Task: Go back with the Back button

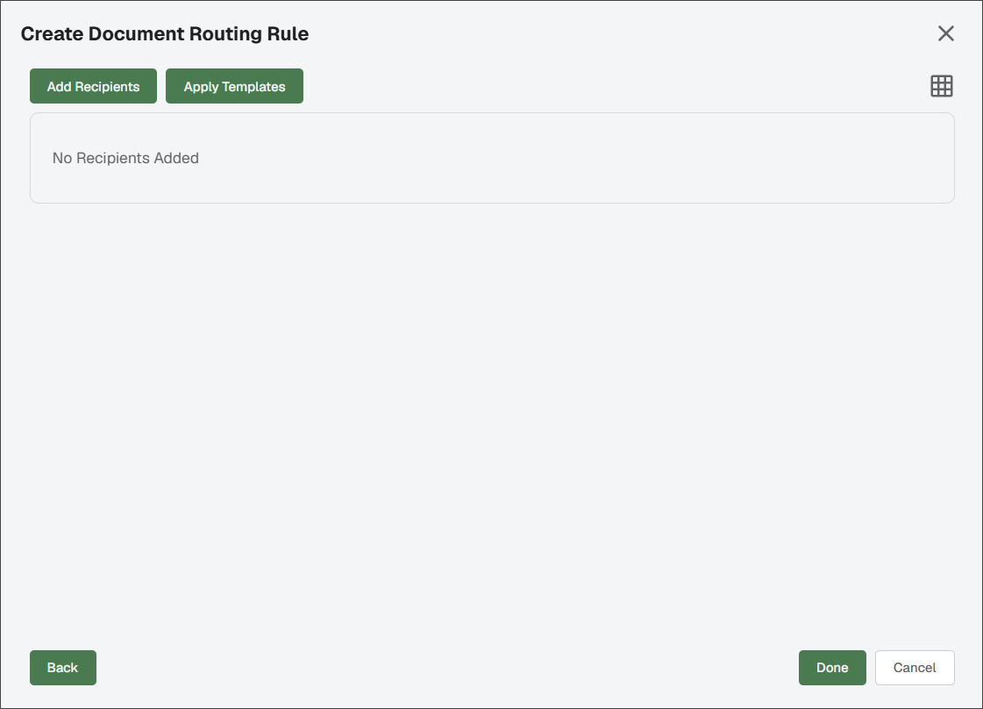Action: click(62, 668)
